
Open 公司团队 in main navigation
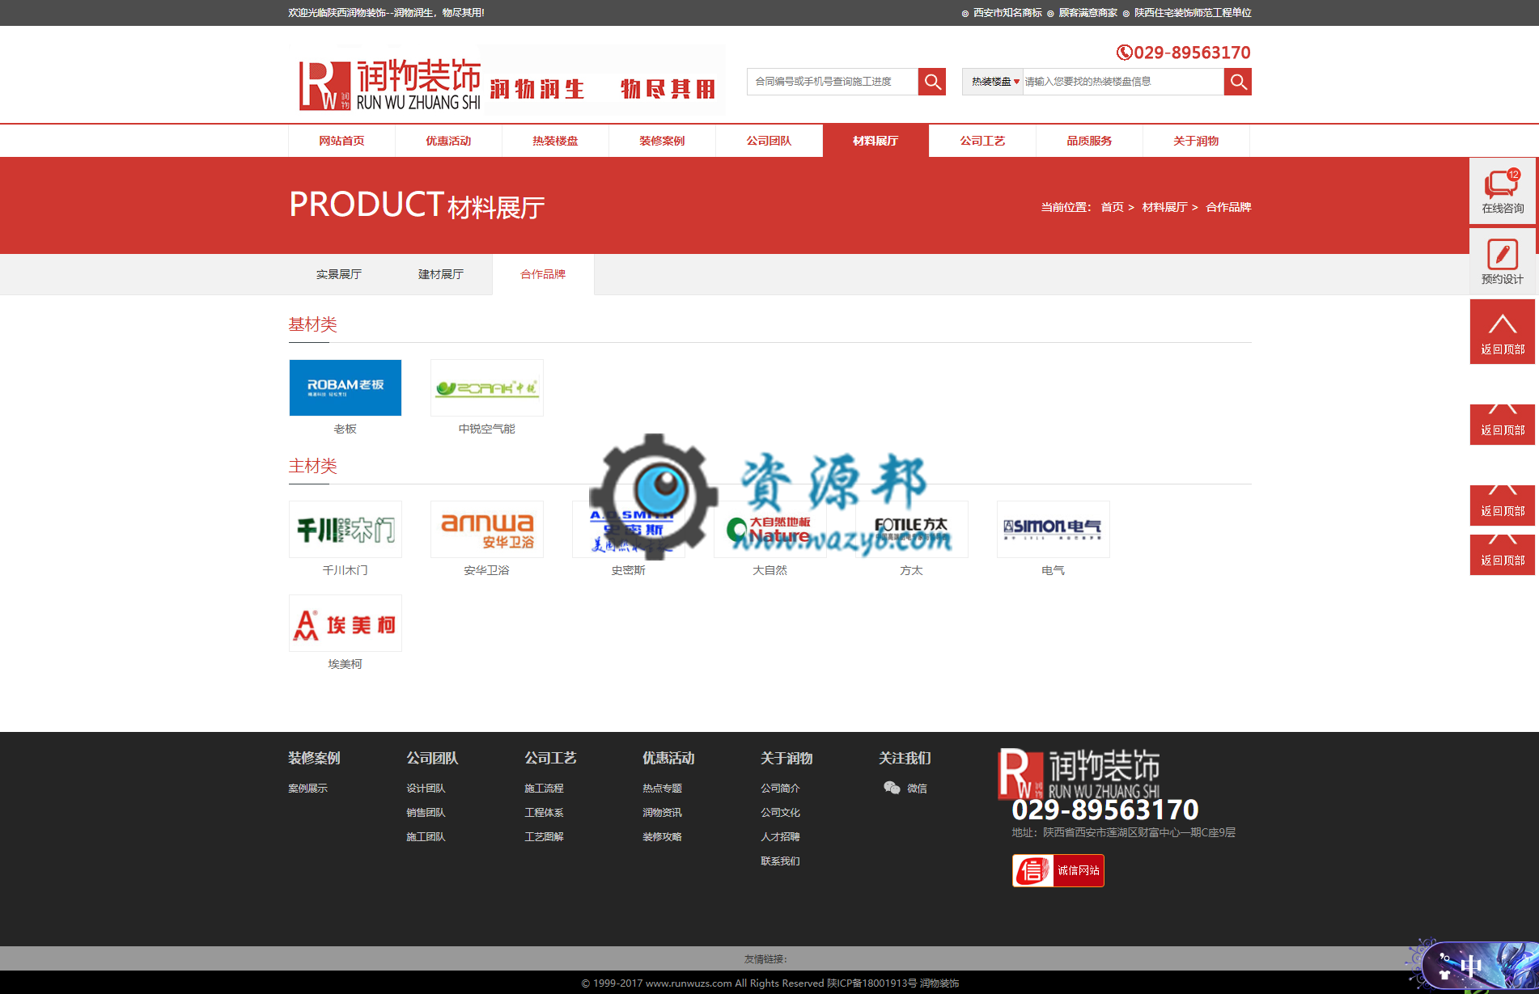click(769, 141)
